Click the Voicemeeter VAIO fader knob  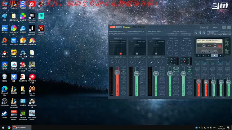(170, 74)
